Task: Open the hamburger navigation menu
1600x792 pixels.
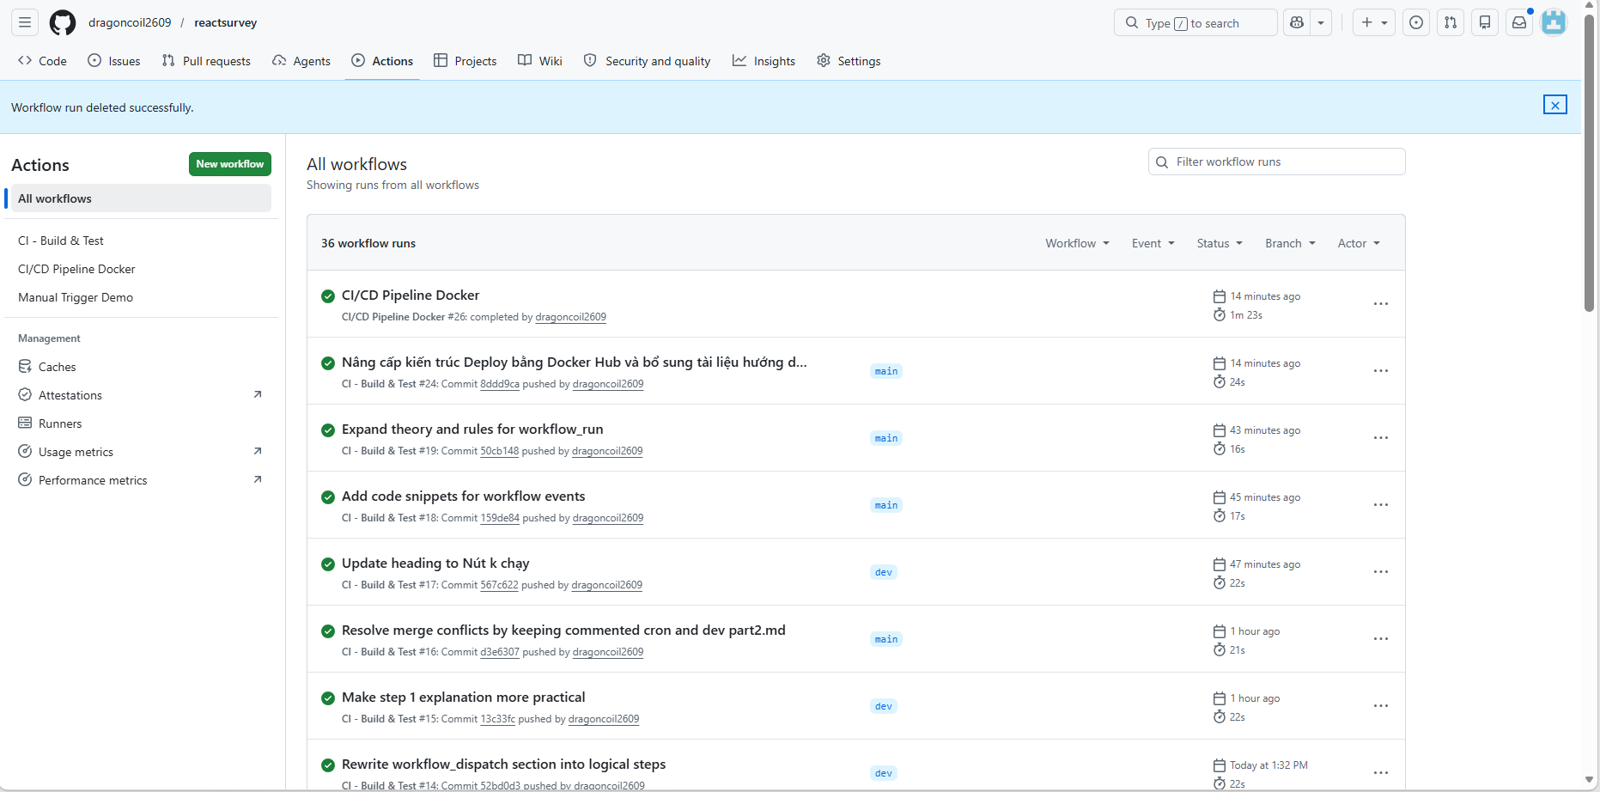Action: click(25, 22)
